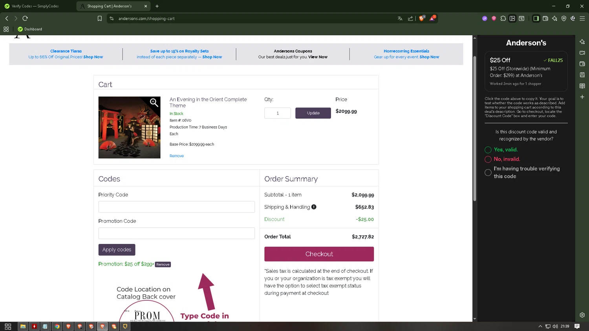
Task: Open the product thumbnail image
Action: 129,127
